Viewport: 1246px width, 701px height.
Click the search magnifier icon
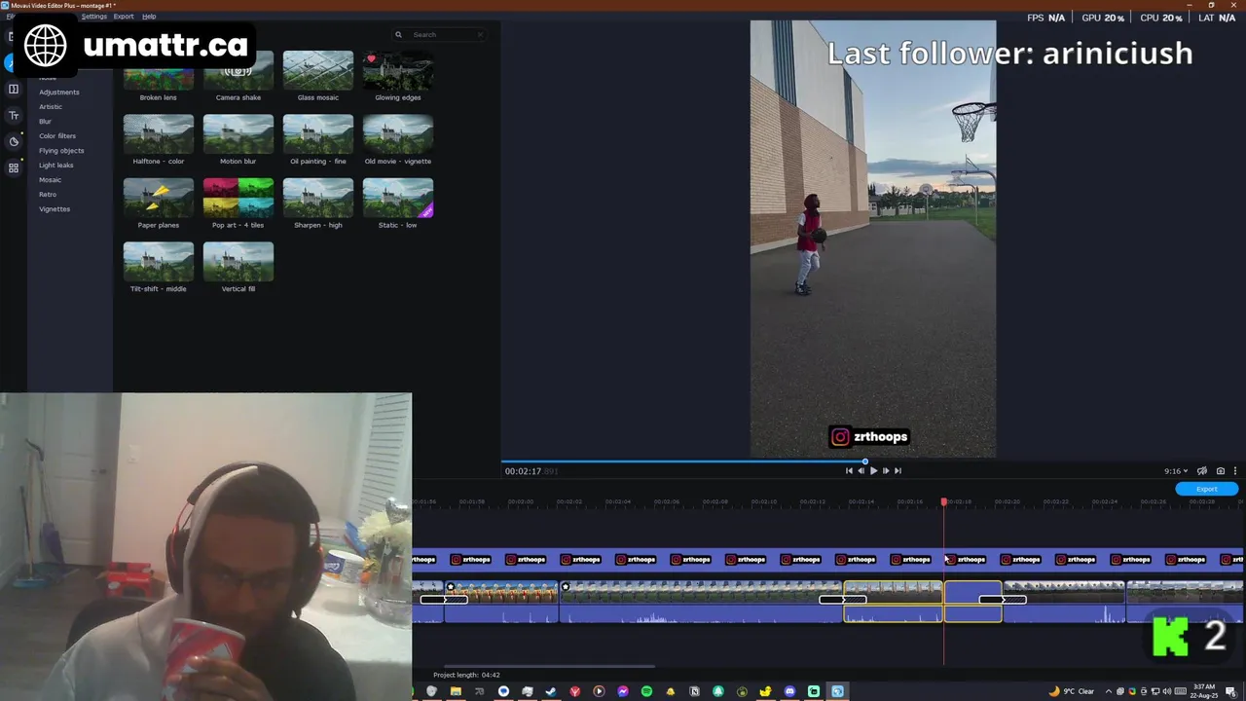pyautogui.click(x=398, y=34)
